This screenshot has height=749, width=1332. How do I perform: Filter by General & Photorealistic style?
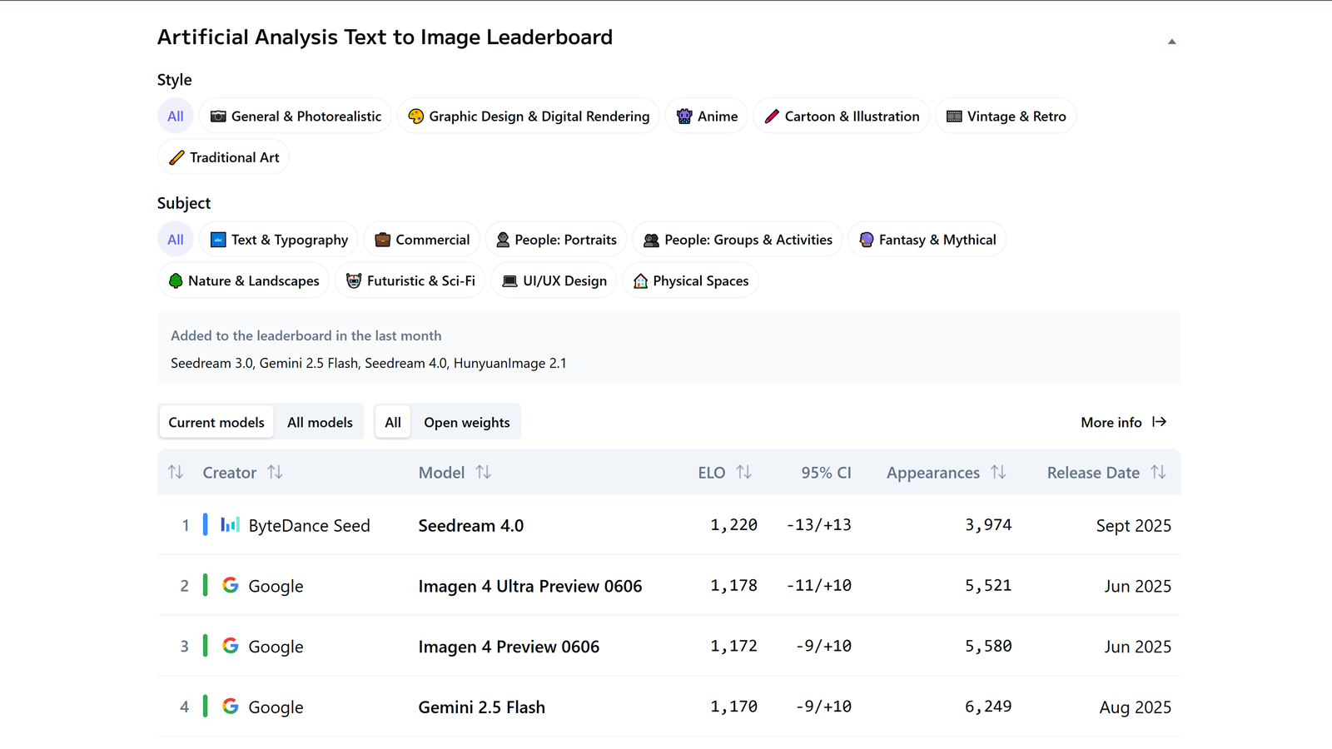[295, 117]
